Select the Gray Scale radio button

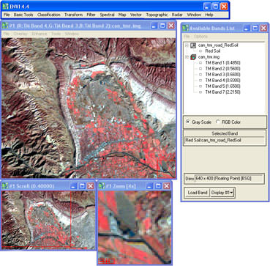[x=188, y=122]
